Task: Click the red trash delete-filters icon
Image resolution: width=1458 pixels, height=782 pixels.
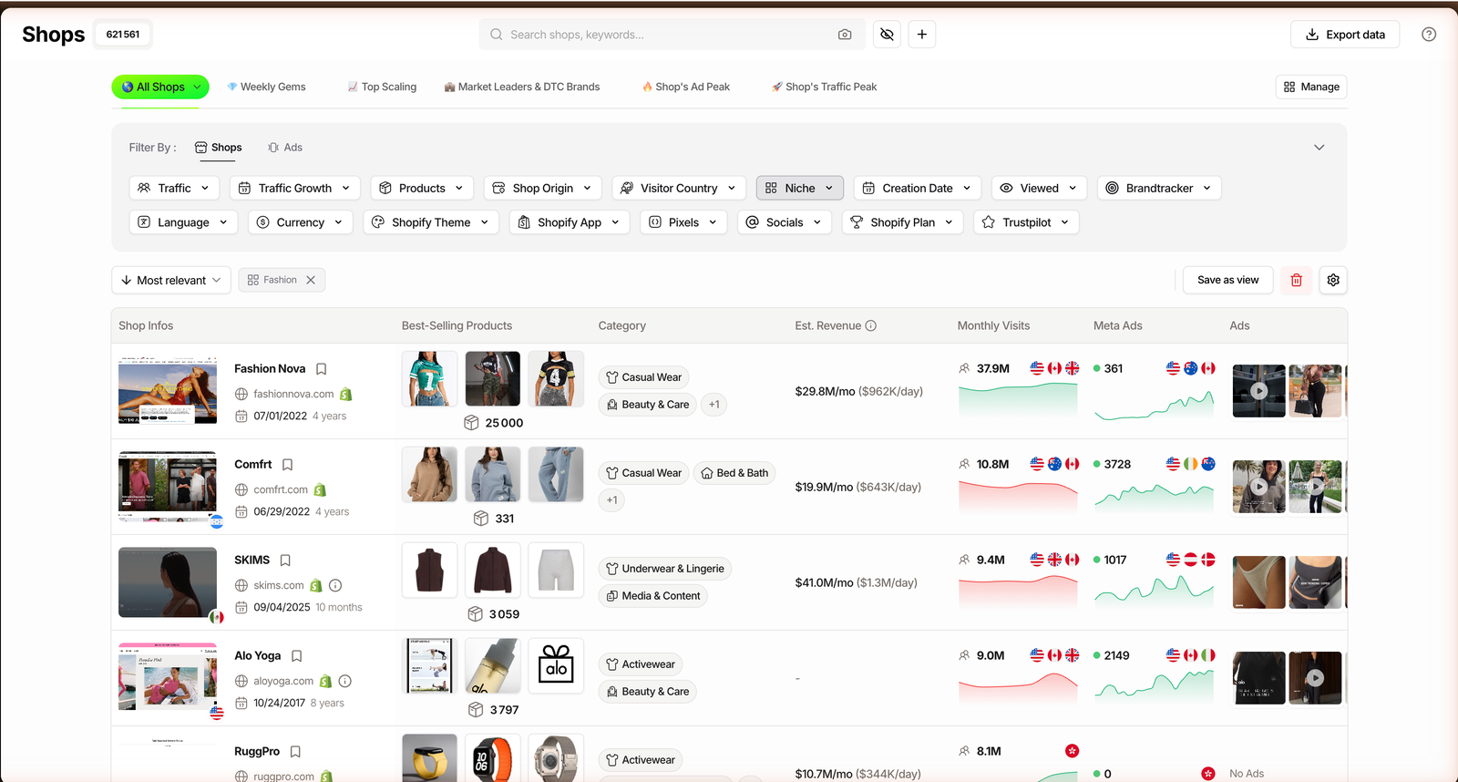Action: (1297, 280)
